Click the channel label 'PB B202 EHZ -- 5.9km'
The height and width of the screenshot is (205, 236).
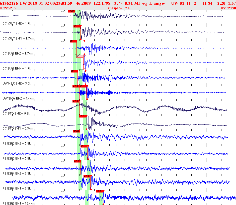(18, 143)
